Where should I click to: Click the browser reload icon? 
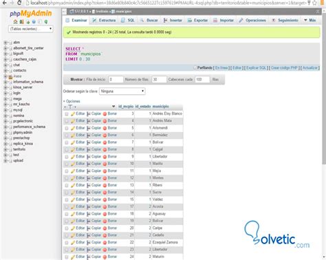(x=19, y=3)
